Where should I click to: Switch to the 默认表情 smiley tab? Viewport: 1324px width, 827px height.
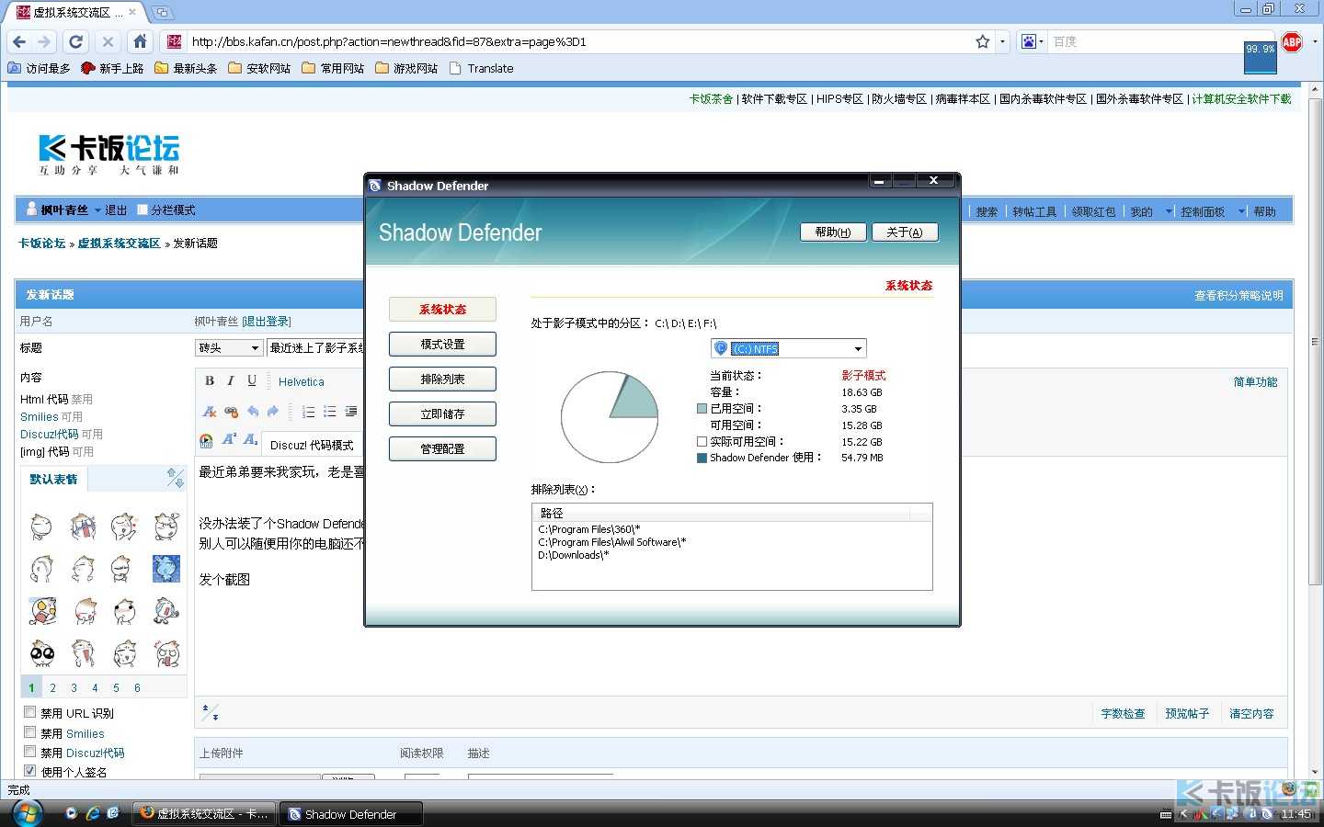53,479
